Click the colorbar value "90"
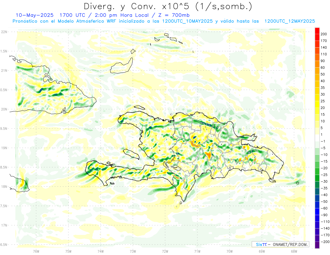 point(323,61)
